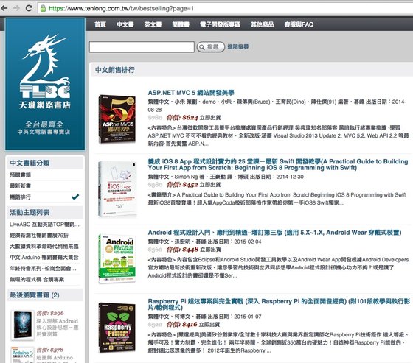Open Raspberry Pi 超炫專案 title link
Viewport: 413px width, 363px height.
[x=279, y=304]
